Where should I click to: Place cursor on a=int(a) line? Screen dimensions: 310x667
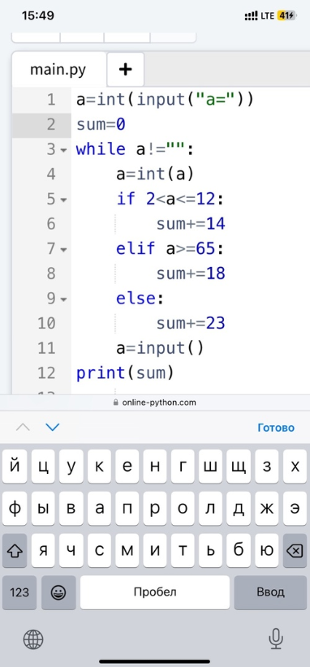(x=155, y=174)
